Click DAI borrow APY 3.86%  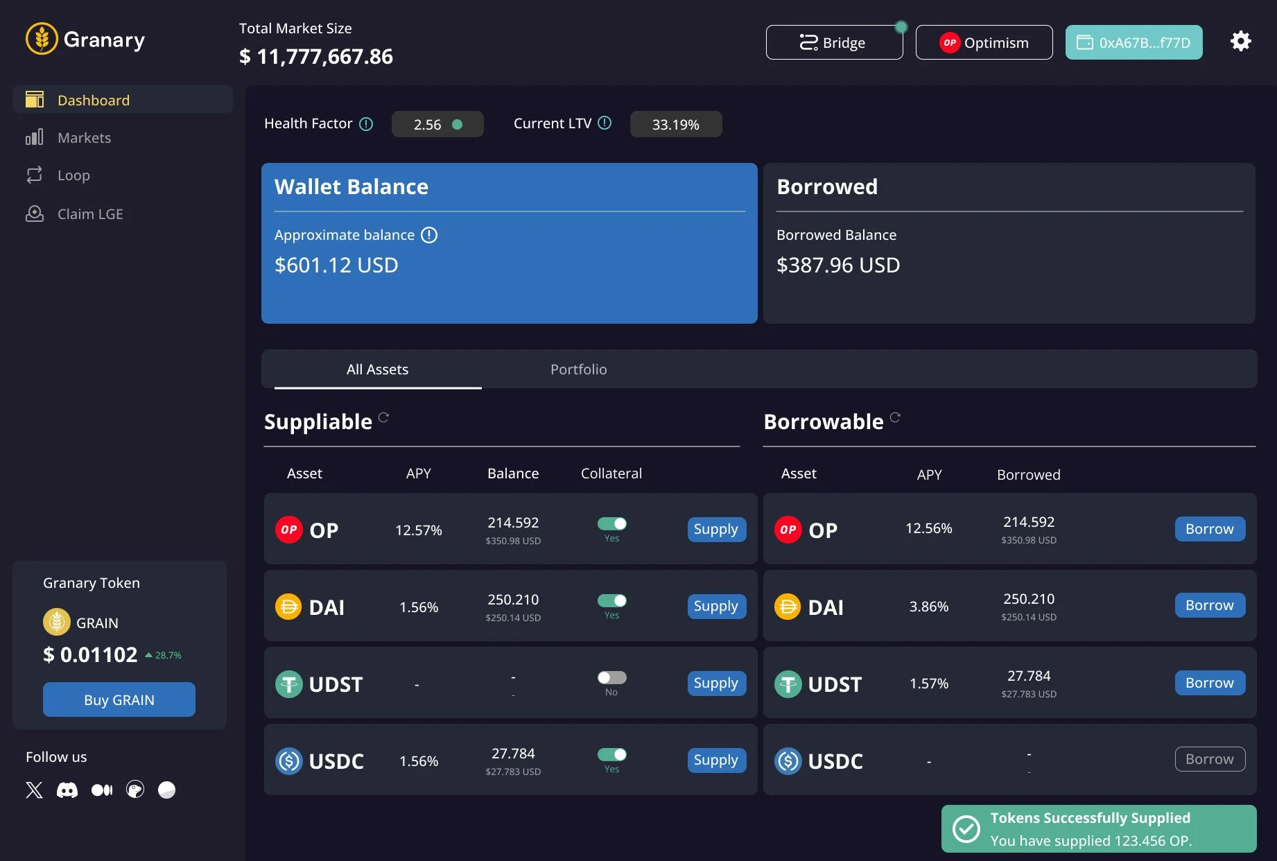tap(929, 607)
